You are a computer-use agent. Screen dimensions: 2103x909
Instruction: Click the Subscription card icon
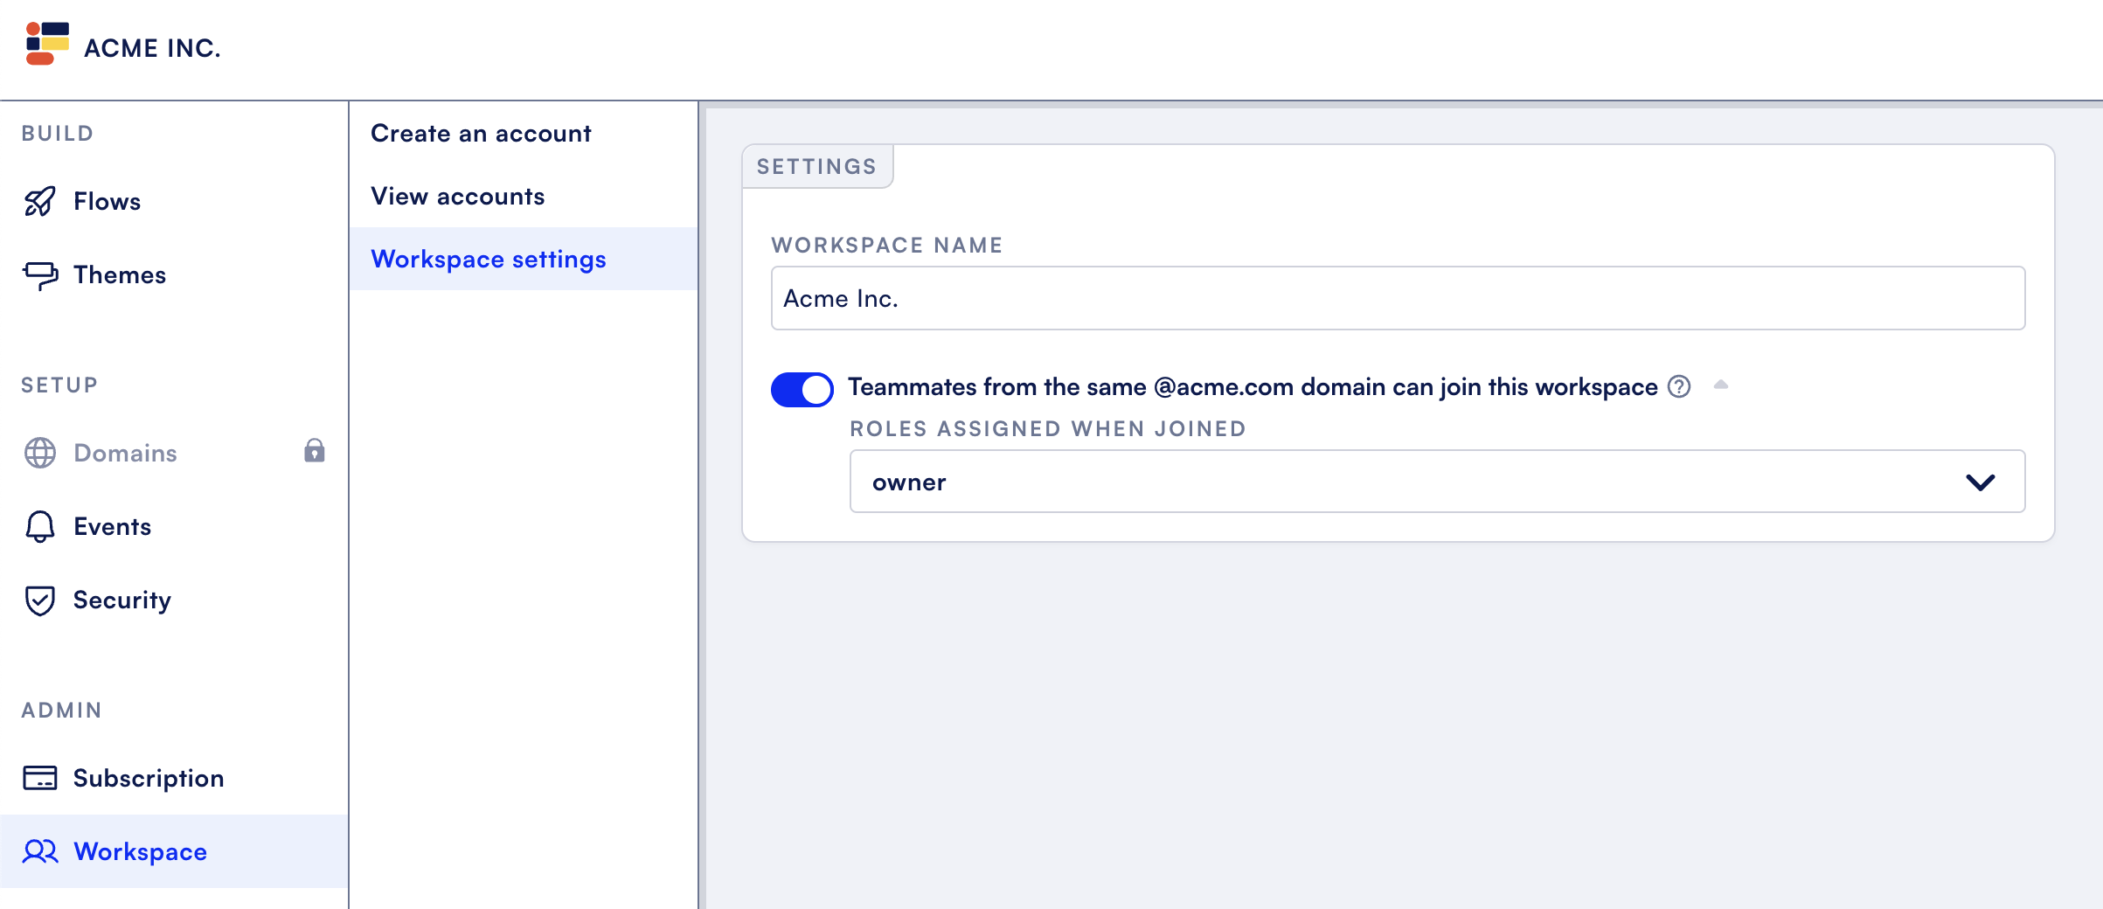[40, 778]
